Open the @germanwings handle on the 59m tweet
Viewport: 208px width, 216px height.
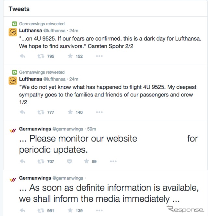68,129
